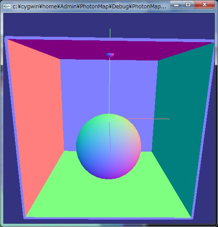
Task: Click the PhotonMap window title text
Action: 89,7
